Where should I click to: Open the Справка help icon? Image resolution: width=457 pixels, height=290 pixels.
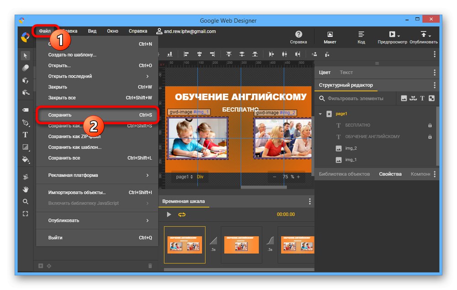(298, 37)
